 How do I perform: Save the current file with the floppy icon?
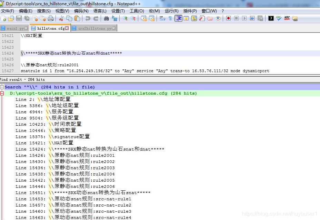tap(19, 19)
